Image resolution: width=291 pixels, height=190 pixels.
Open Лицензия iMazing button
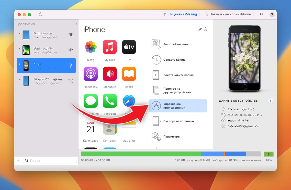click(x=180, y=14)
